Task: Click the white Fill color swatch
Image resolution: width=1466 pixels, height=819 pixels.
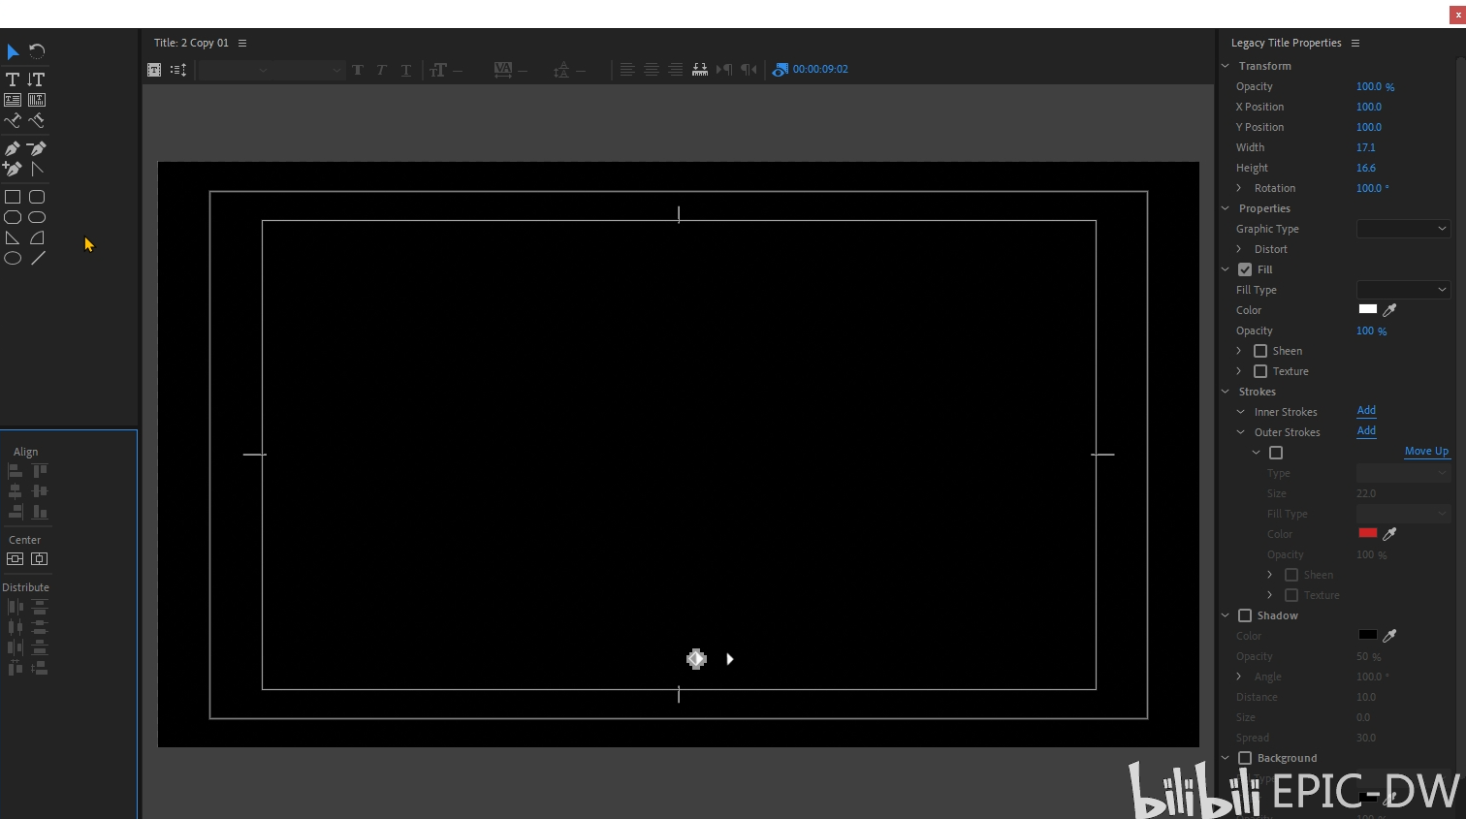Action: pos(1368,309)
